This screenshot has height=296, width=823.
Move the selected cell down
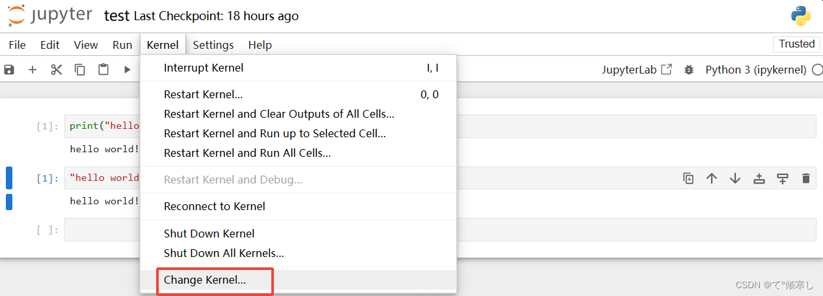click(735, 178)
